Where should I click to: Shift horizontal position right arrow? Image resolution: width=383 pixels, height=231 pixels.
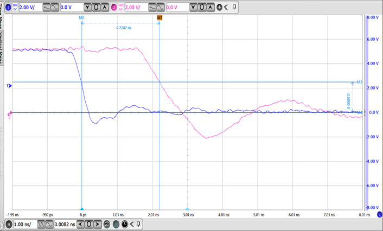tap(97, 224)
